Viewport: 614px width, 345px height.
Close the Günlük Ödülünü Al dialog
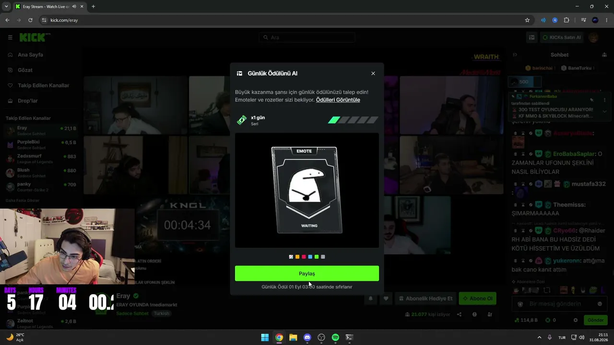tap(373, 73)
